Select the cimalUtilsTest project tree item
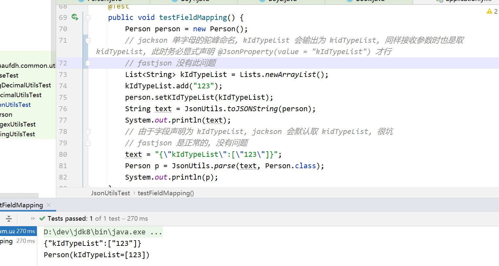The height and width of the screenshot is (266, 499). (x=21, y=95)
